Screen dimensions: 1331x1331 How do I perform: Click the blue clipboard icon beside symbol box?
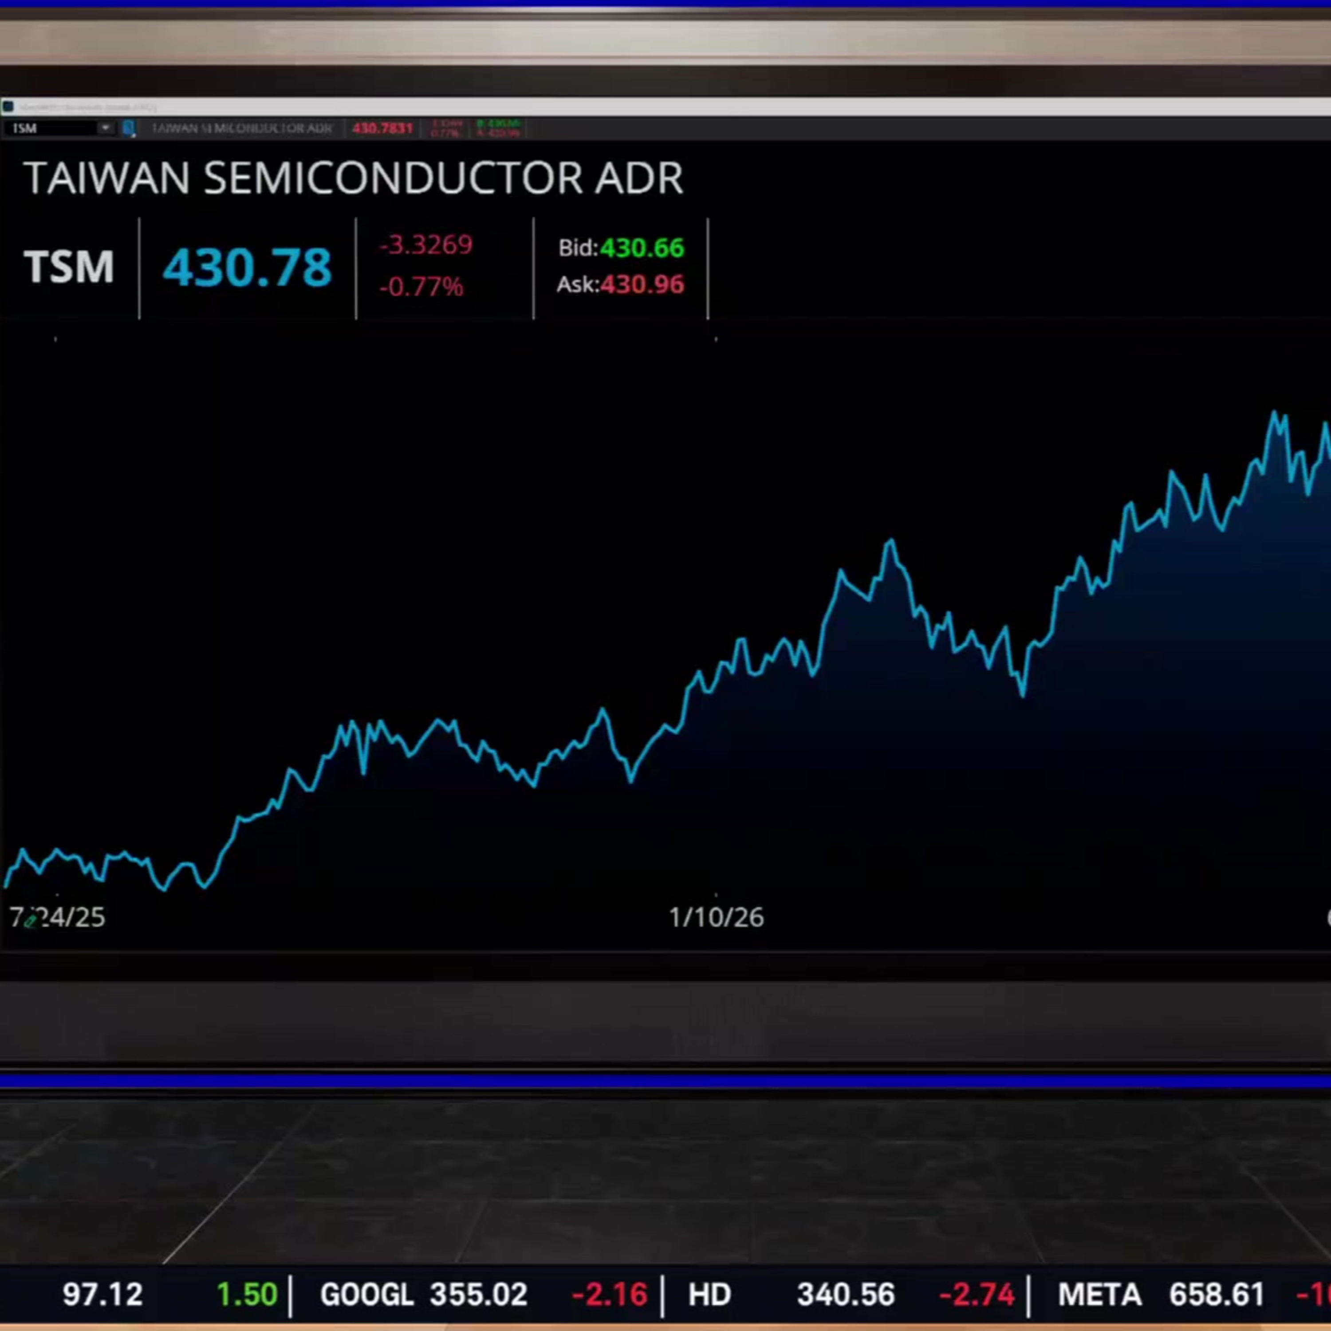128,128
